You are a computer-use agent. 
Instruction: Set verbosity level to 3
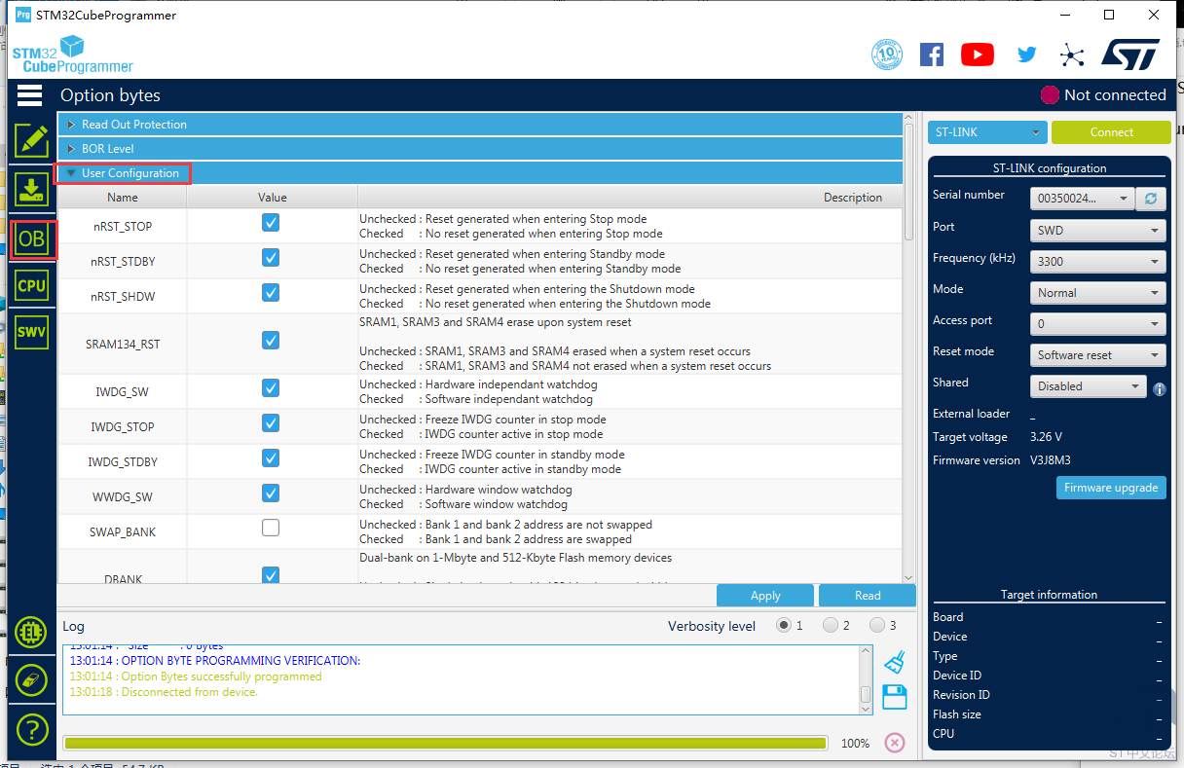click(877, 626)
